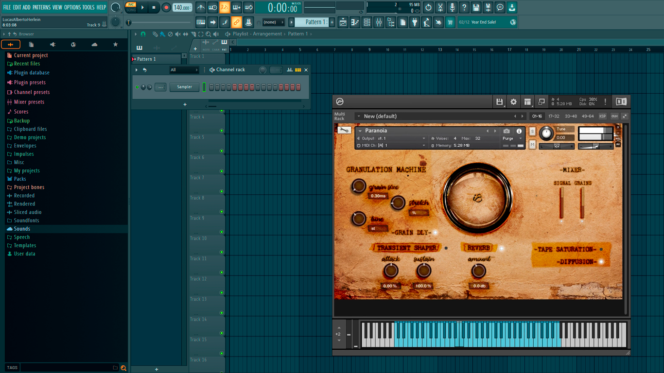Open the PATTERNS menu
The height and width of the screenshot is (373, 664).
point(41,7)
